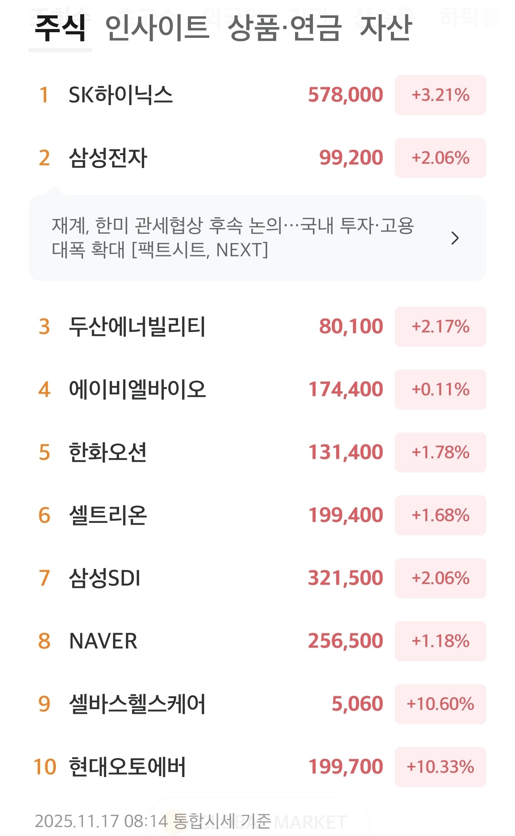The height and width of the screenshot is (836, 515).
Task: Tap the 삼성SDI entry
Action: (104, 578)
